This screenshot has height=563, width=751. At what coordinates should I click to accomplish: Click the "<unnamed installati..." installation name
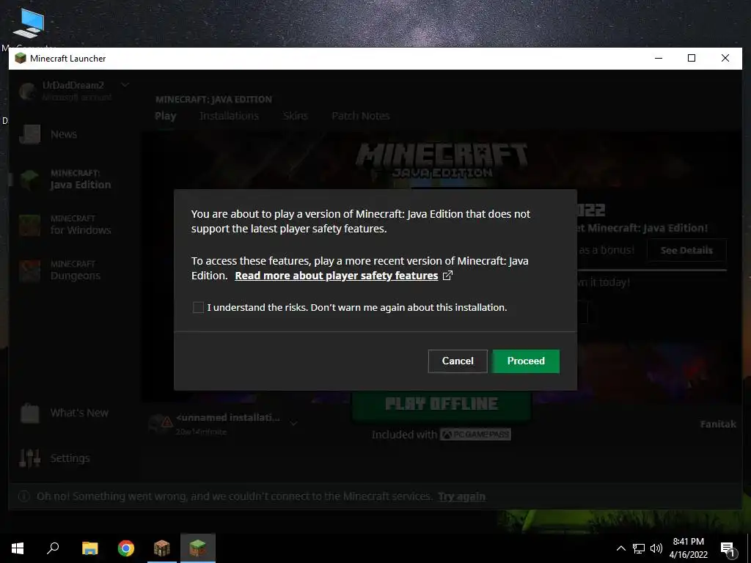coord(228,417)
